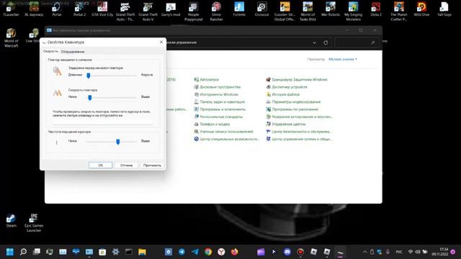This screenshot has width=461, height=259.
Task: Open Инструменты Windows item
Action: pyautogui.click(x=216, y=94)
